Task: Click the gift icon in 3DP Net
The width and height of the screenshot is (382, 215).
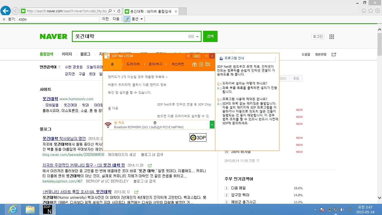Action: (x=194, y=64)
